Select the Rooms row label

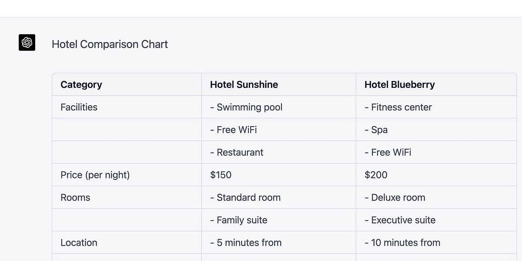(x=75, y=197)
